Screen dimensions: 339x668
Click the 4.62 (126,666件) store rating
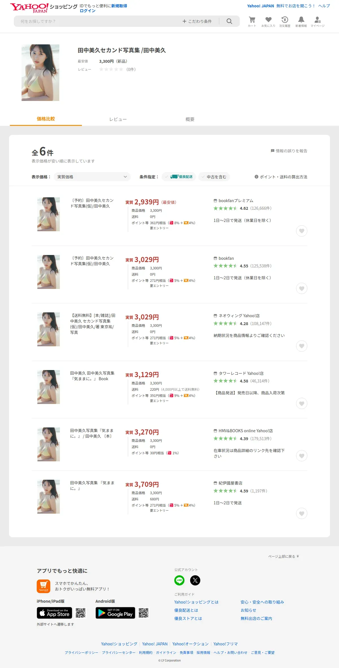pos(242,208)
